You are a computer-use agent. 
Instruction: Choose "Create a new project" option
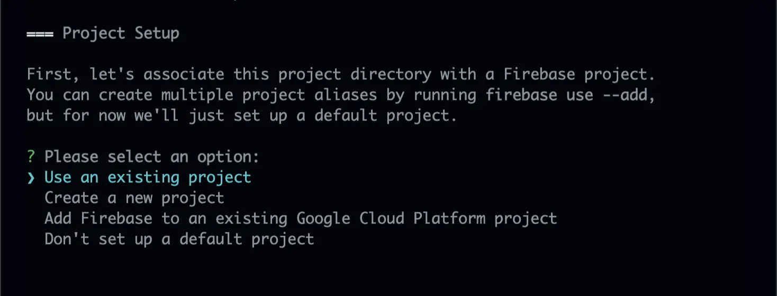pyautogui.click(x=134, y=198)
